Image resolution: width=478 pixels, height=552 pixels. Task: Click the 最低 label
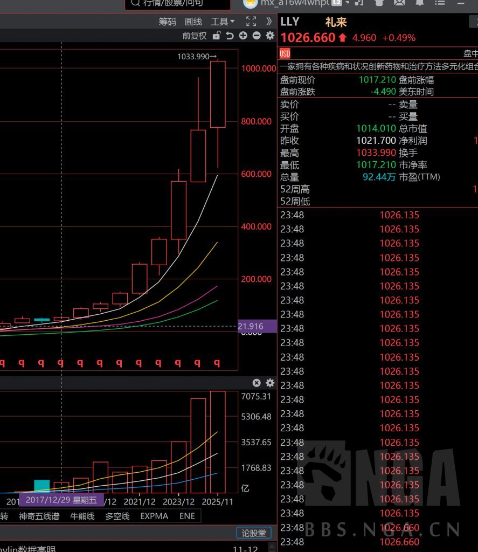point(289,165)
